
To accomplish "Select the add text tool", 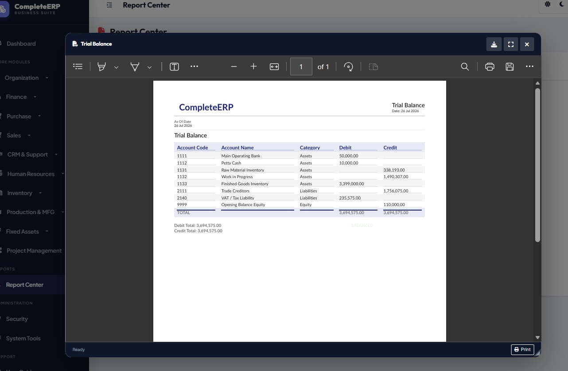I will (175, 66).
